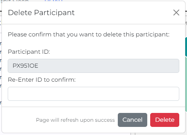Cancel the participant deletion
187x135 pixels.
coord(133,120)
